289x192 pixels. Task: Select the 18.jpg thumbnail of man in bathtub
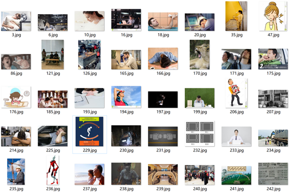pyautogui.click(x=163, y=22)
